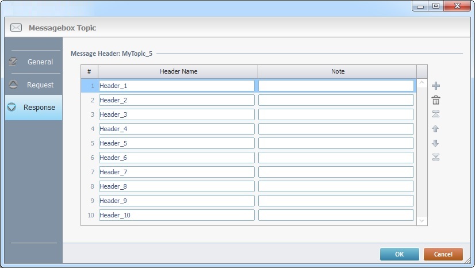Viewport: 475px width, 268px height.
Task: Click the Header_5 name field
Action: pos(177,143)
